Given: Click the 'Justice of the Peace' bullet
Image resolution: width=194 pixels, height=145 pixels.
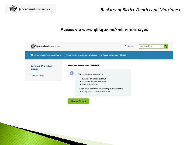Looking at the screenshot, I should (x=90, y=84).
